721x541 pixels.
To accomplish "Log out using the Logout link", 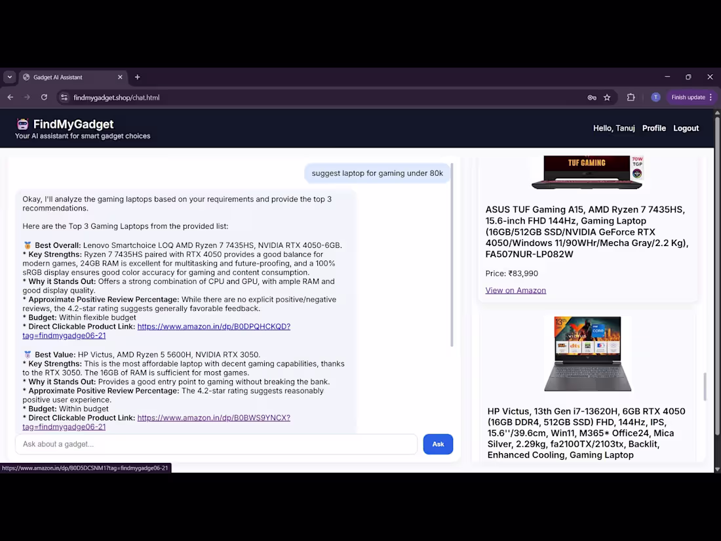I will (x=686, y=129).
